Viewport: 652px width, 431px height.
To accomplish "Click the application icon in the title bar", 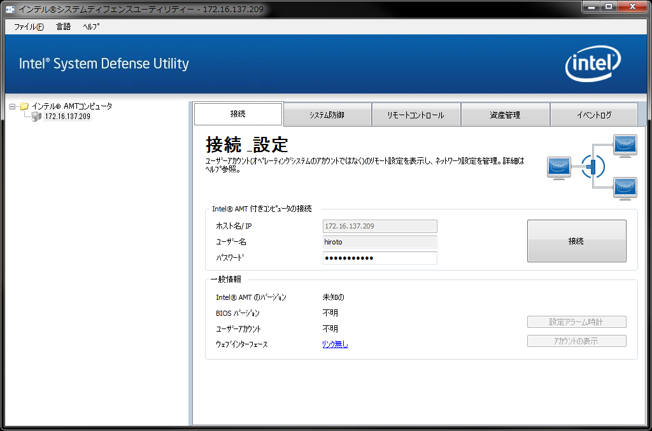I will point(10,9).
